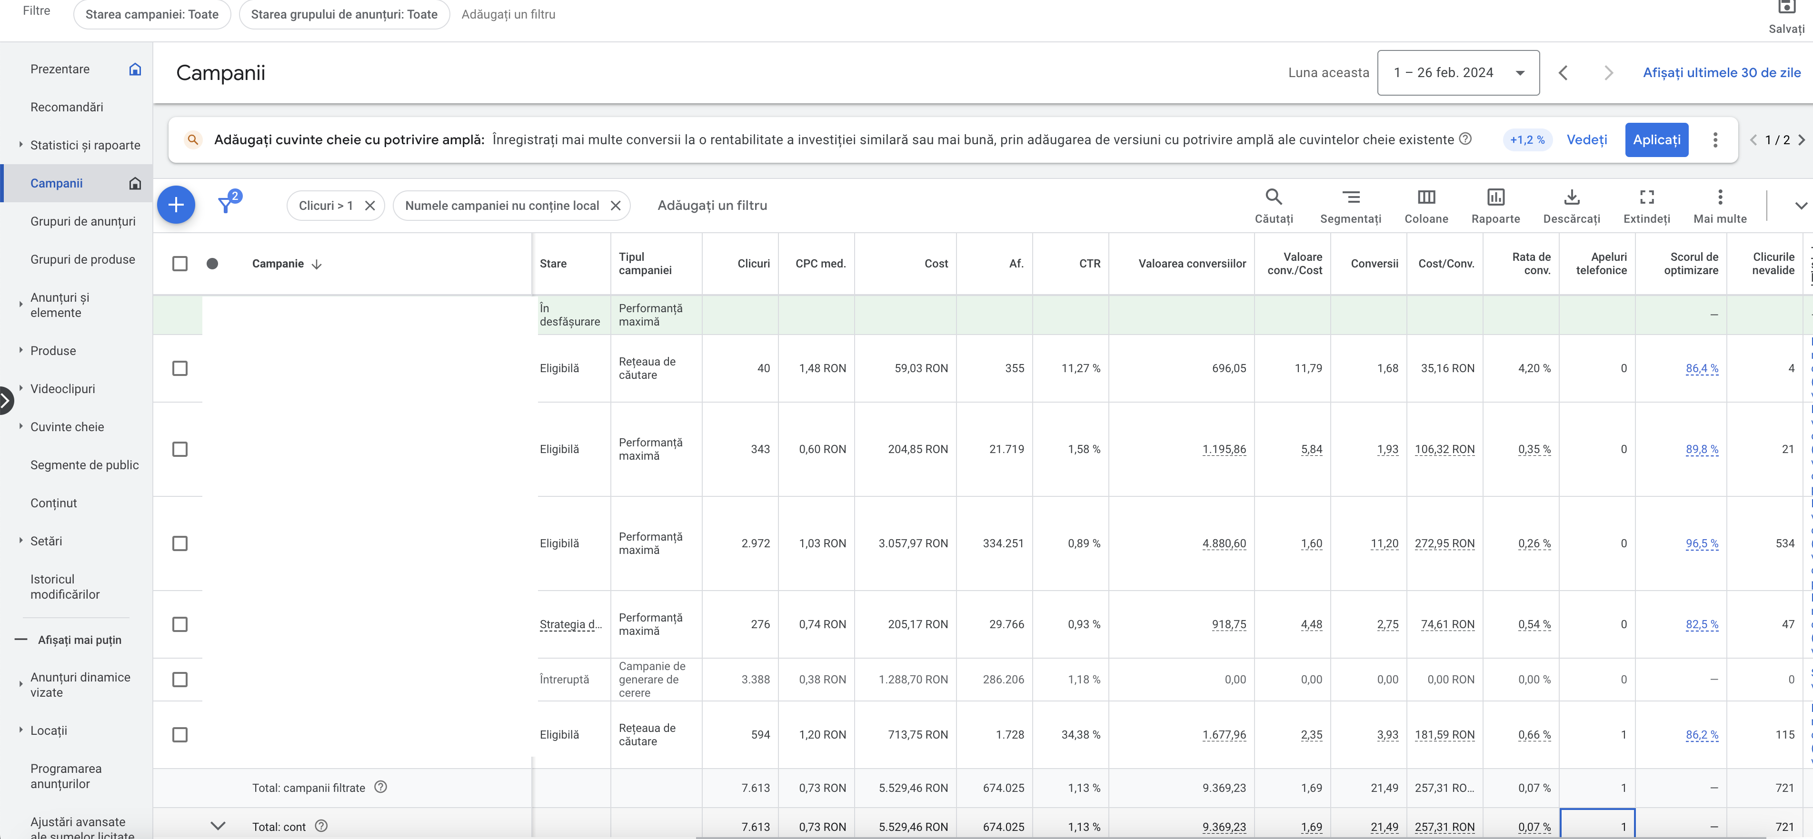
Task: Click the Salvați save icon
Action: coord(1786,7)
